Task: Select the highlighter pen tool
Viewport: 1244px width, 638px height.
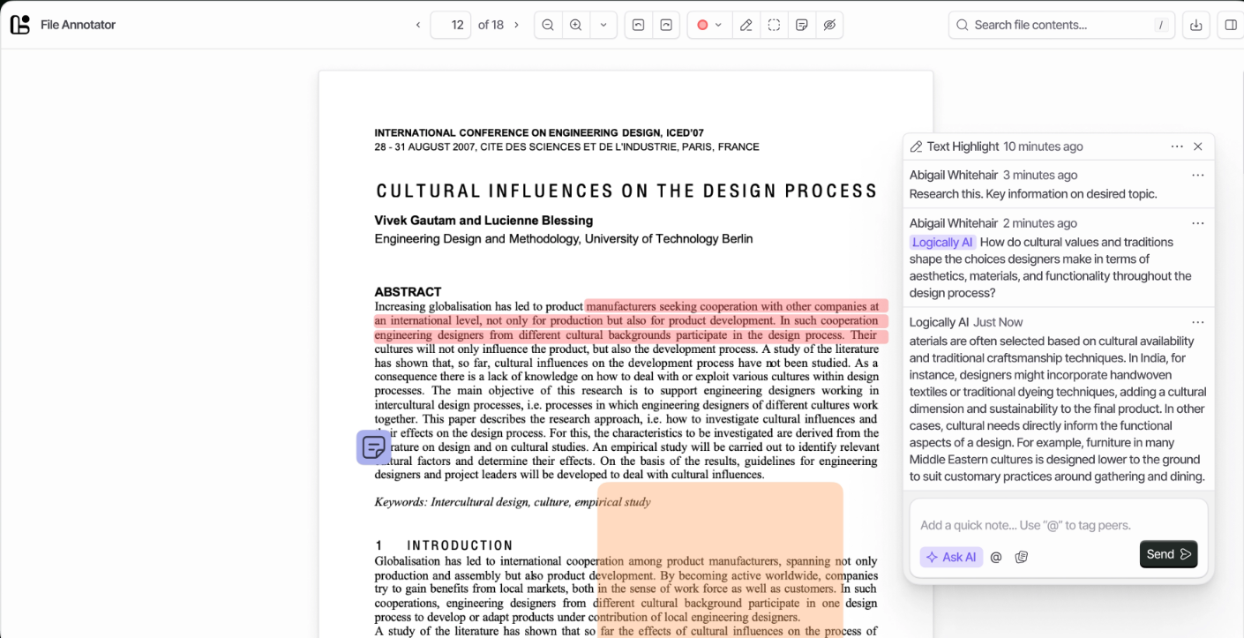Action: (x=746, y=25)
